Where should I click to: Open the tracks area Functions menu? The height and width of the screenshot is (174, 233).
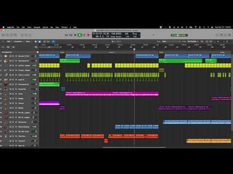click(18, 42)
